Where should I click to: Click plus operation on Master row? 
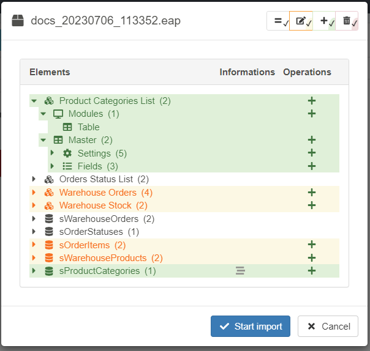(311, 140)
